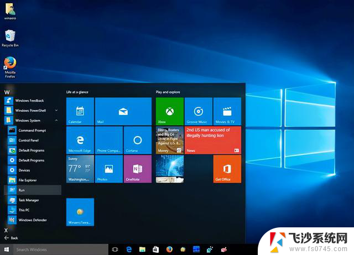Open the Calendar tile

pos(80,111)
